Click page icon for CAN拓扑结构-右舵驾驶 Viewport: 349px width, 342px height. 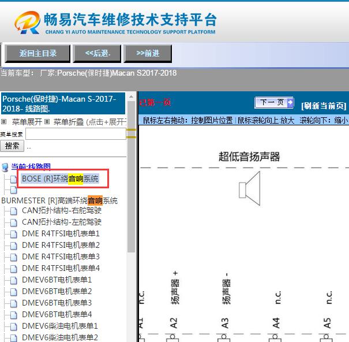13,211
